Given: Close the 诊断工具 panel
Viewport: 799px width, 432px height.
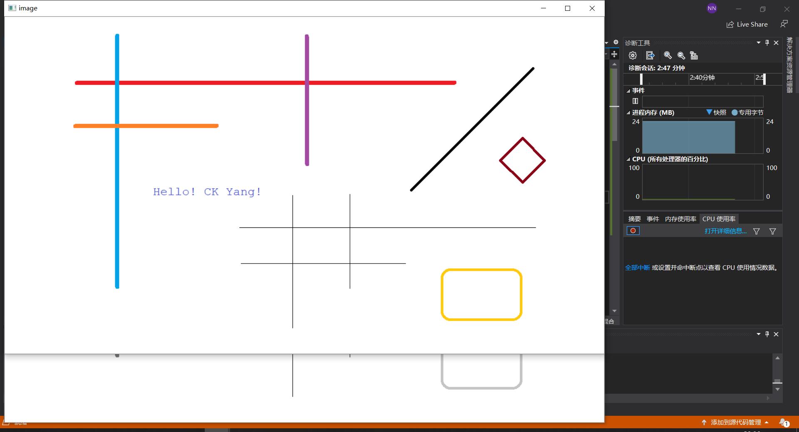Looking at the screenshot, I should tap(776, 43).
